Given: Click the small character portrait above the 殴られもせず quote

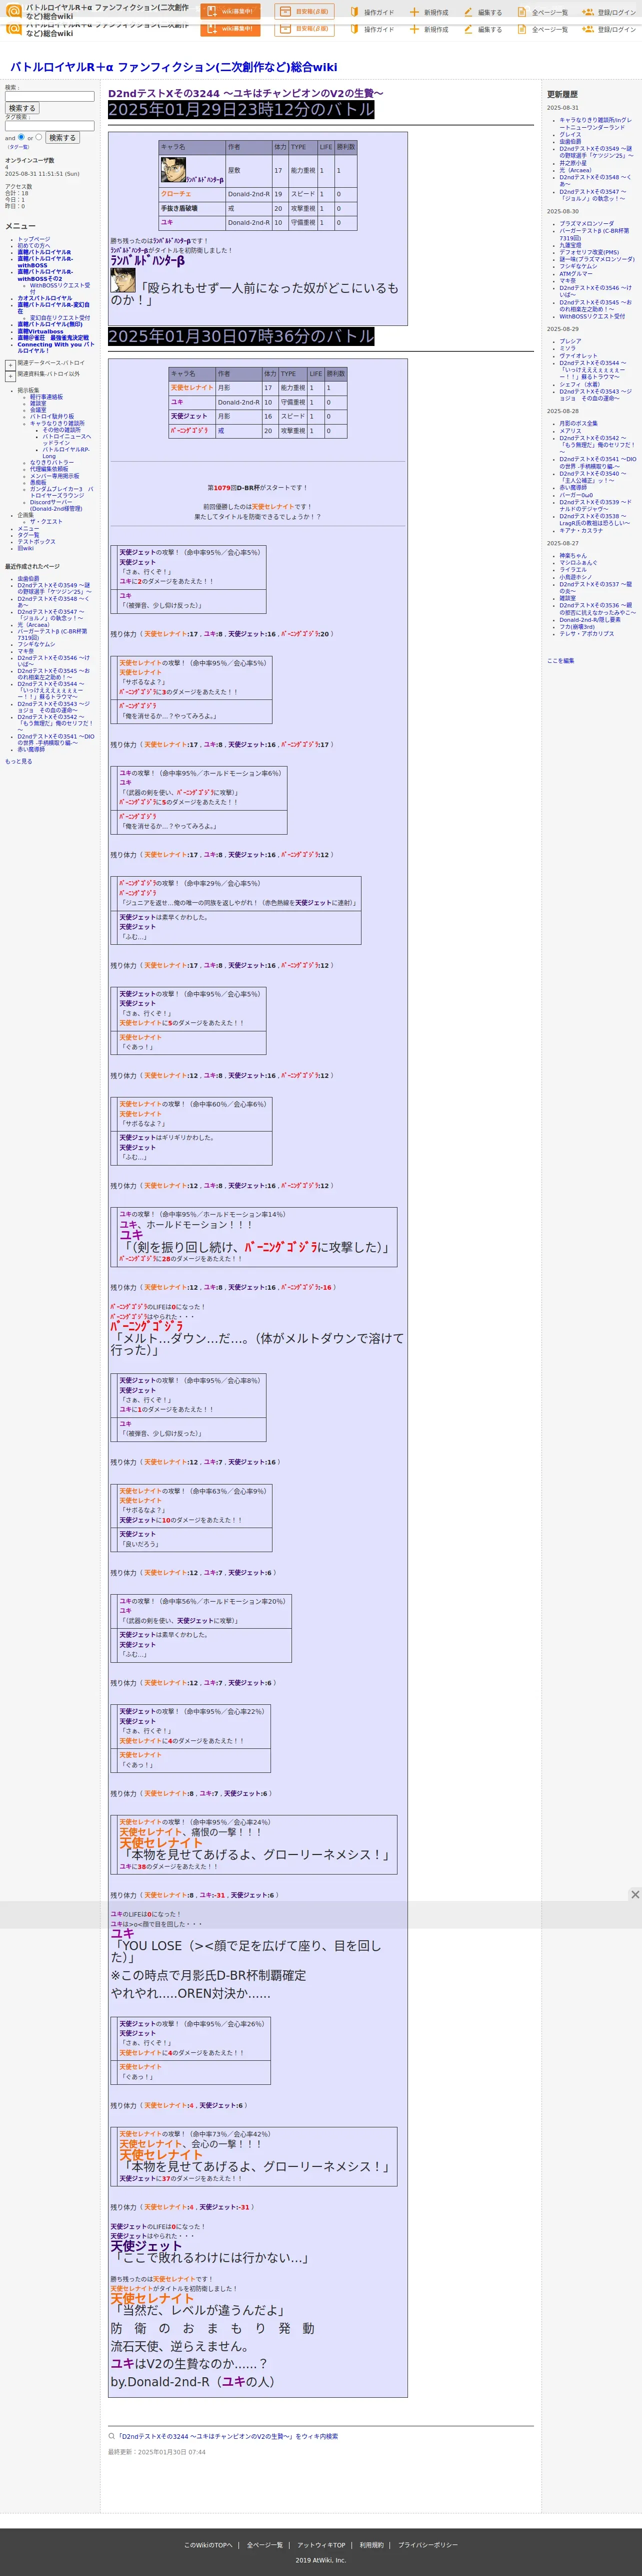Looking at the screenshot, I should pos(123,280).
